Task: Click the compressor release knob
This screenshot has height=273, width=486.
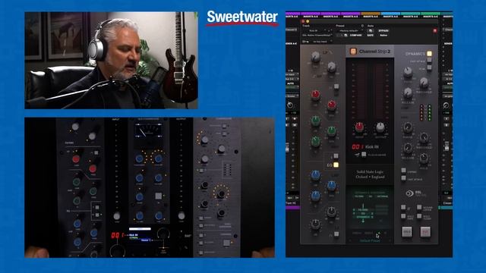Action: [408, 93]
